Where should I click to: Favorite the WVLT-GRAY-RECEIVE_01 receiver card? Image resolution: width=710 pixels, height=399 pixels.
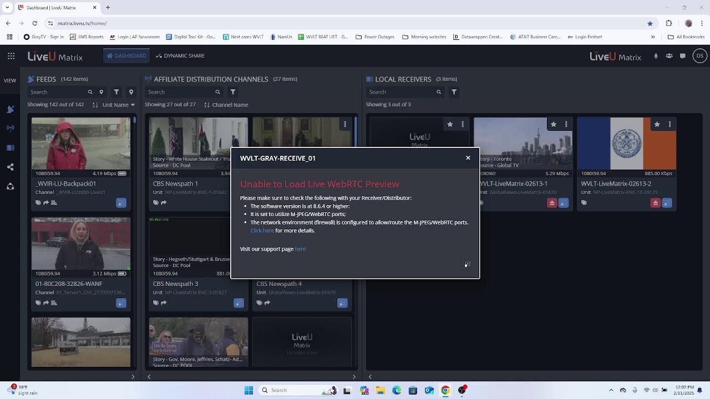pyautogui.click(x=450, y=124)
